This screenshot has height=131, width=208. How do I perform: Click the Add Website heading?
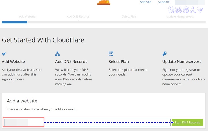(x=13, y=62)
